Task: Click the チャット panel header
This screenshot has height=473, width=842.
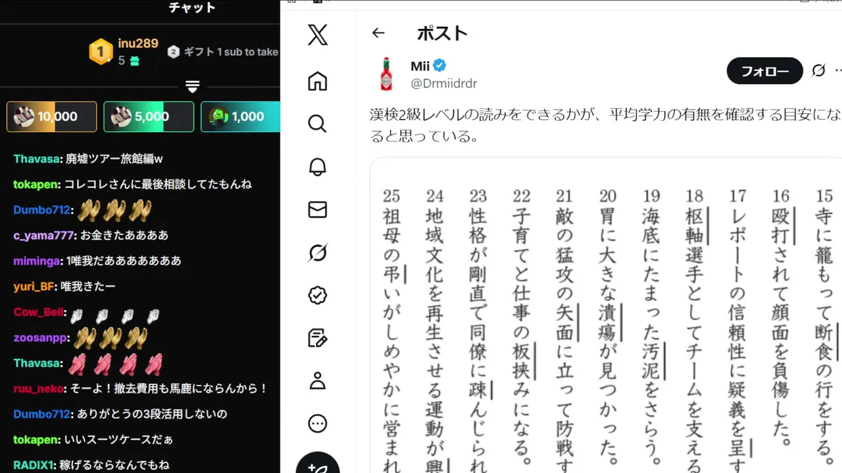Action: click(x=192, y=8)
